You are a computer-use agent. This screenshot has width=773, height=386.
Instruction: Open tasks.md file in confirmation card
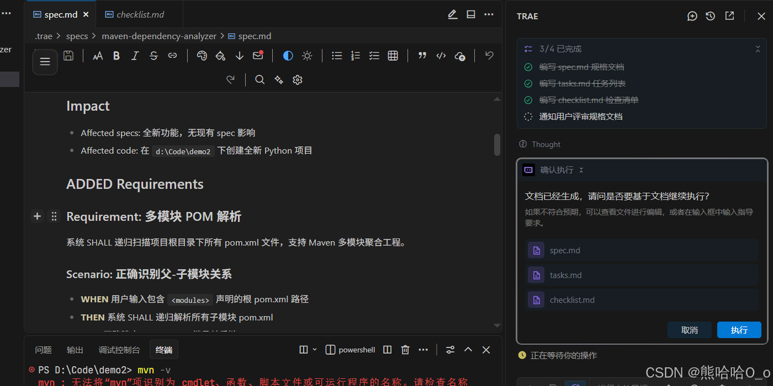(642, 275)
